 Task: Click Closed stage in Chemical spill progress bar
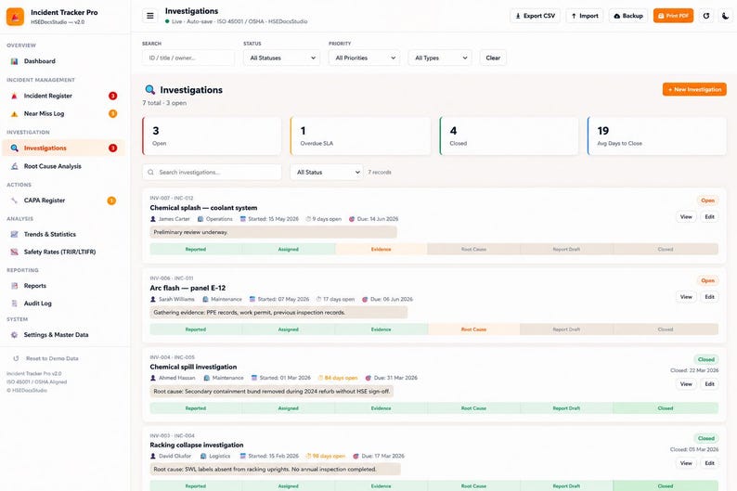[x=666, y=408]
